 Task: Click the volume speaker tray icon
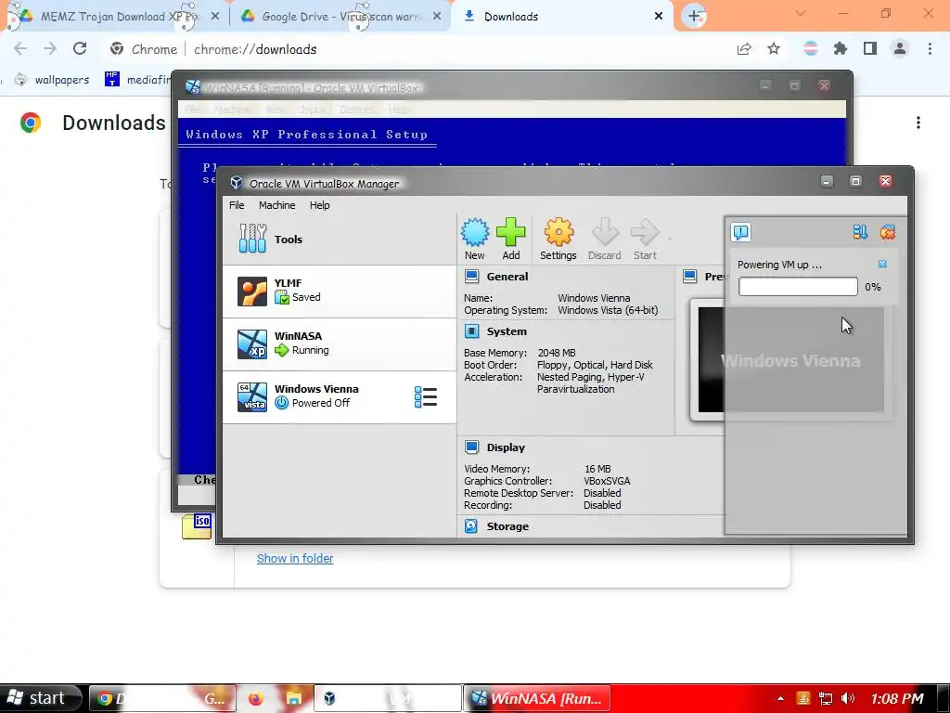click(848, 698)
